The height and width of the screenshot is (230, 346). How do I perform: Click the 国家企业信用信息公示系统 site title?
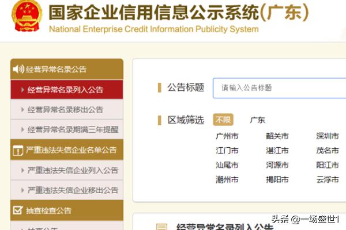pyautogui.click(x=178, y=12)
